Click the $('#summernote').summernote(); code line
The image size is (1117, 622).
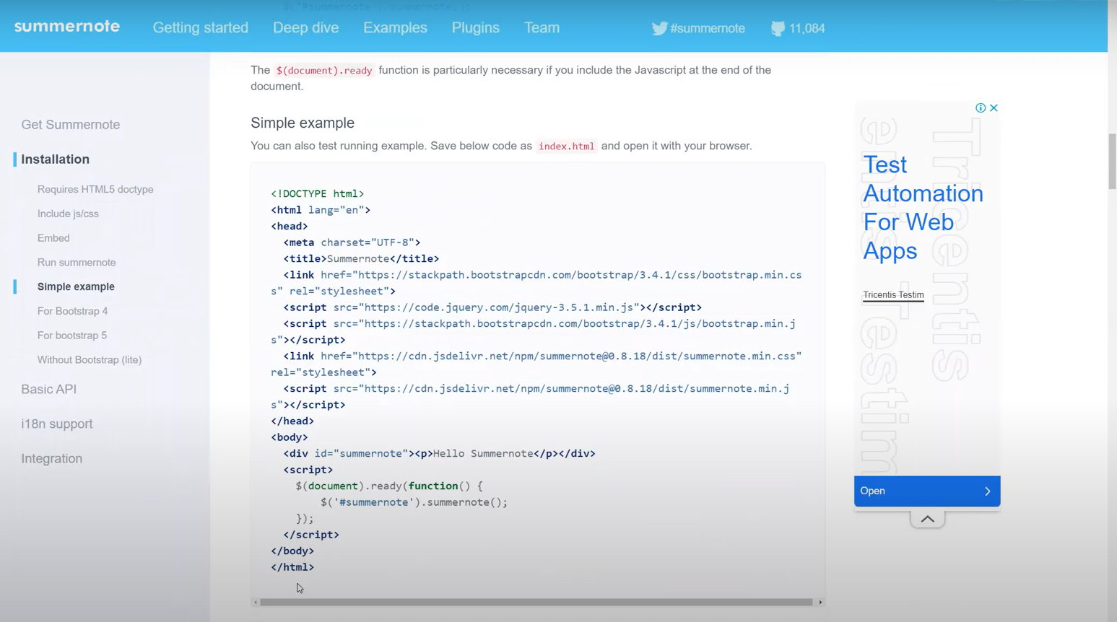414,502
